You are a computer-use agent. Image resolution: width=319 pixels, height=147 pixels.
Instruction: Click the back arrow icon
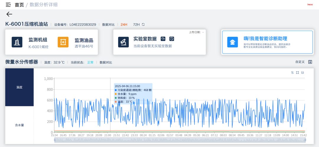[9, 14]
